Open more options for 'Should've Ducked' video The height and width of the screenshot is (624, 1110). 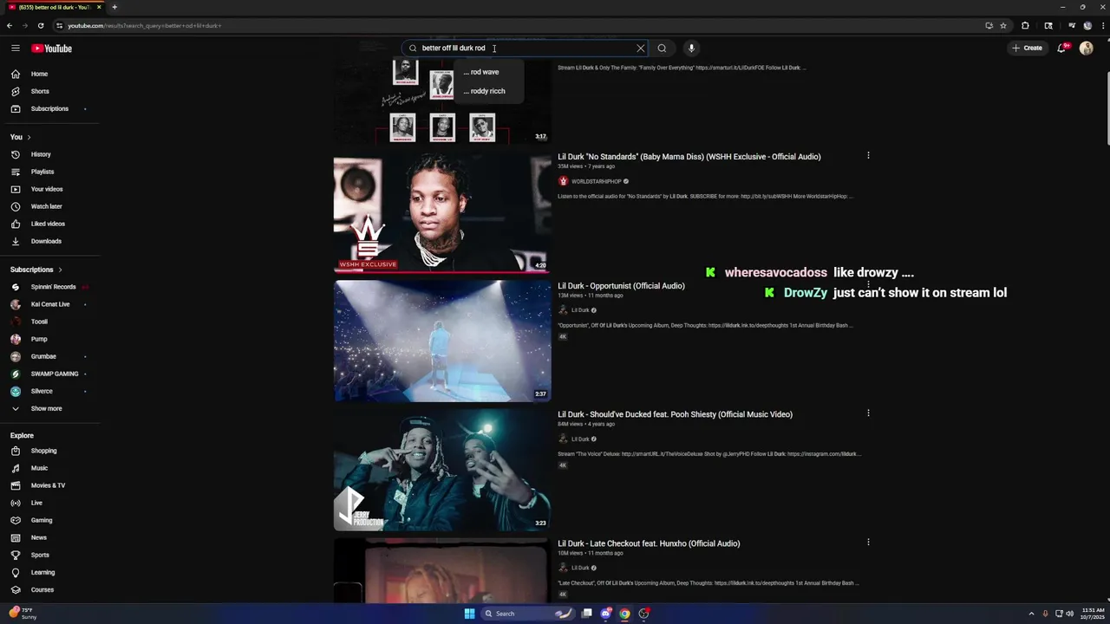coord(868,413)
